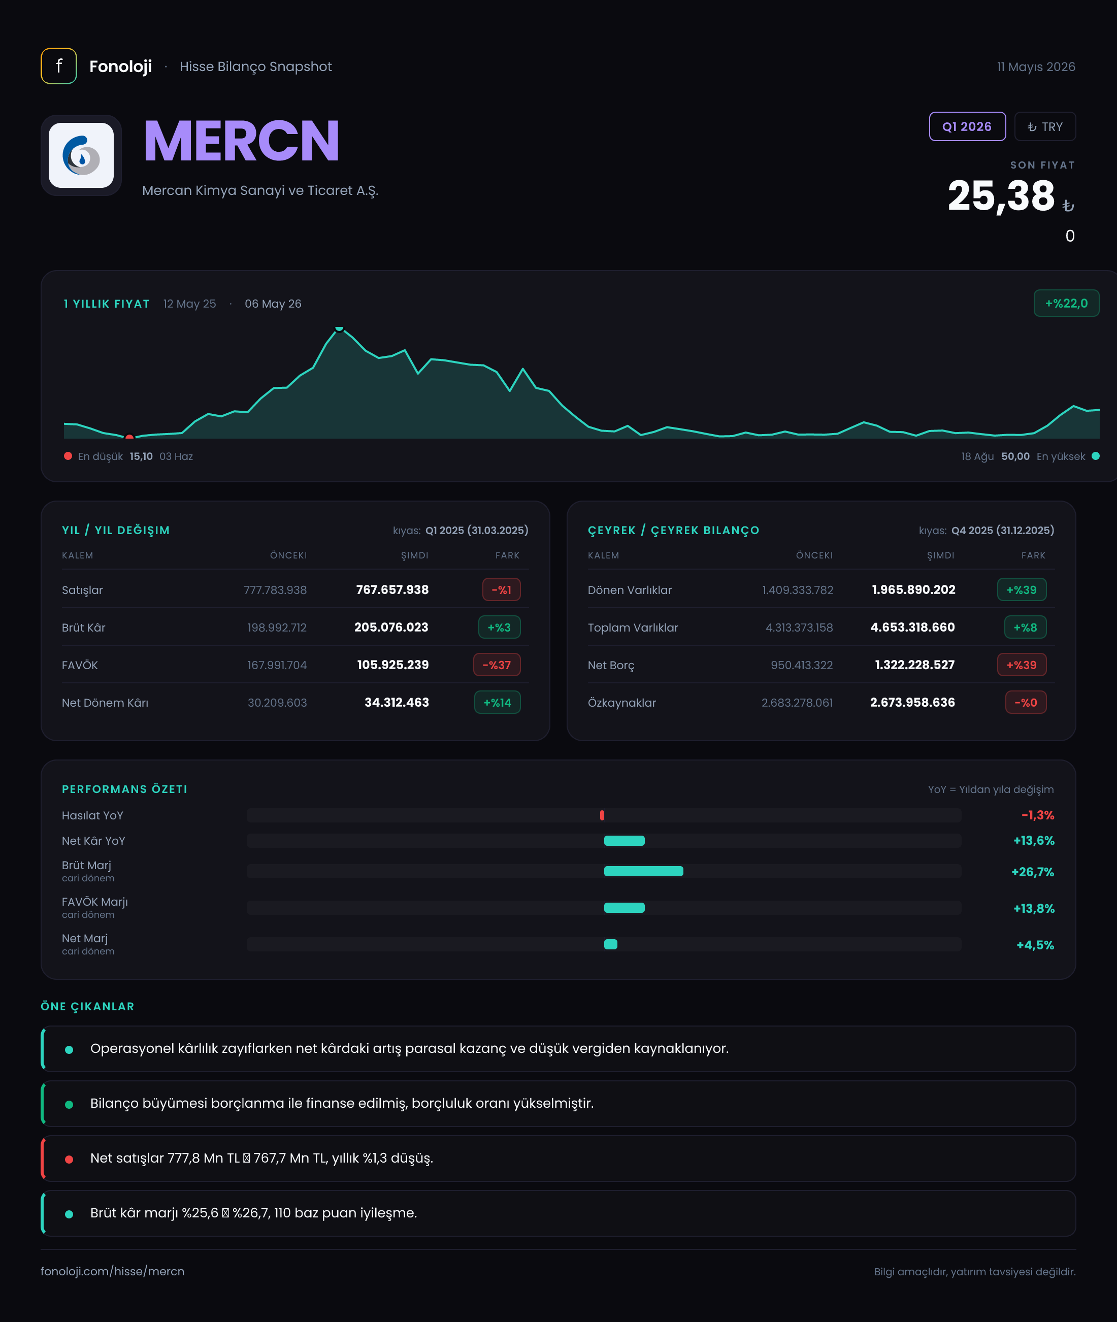Click the Performans Özeti heading
The height and width of the screenshot is (1322, 1117).
coord(125,789)
